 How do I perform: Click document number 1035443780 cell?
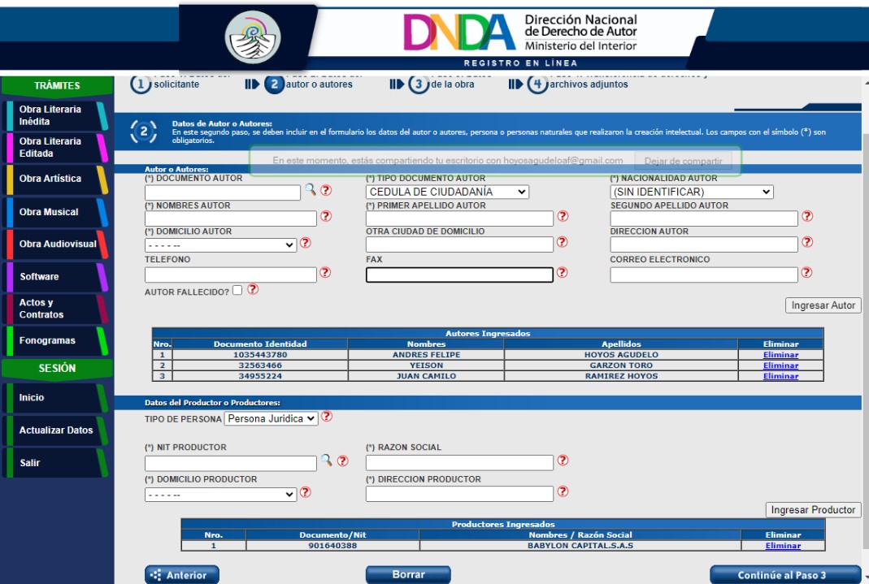point(260,355)
